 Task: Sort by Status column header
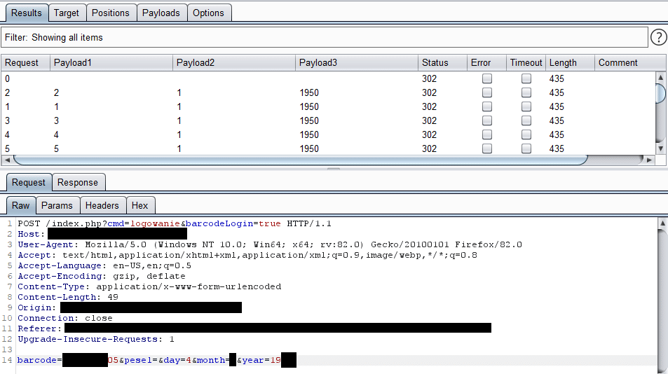click(442, 62)
